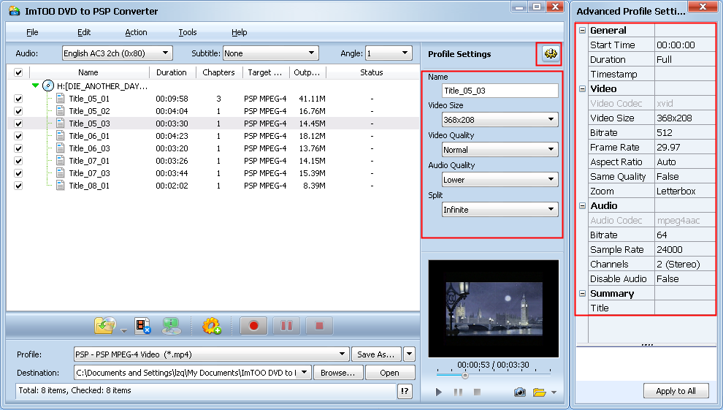This screenshot has width=723, height=410.
Task: Uncheck the Title_07_03 checkbox
Action: click(18, 173)
